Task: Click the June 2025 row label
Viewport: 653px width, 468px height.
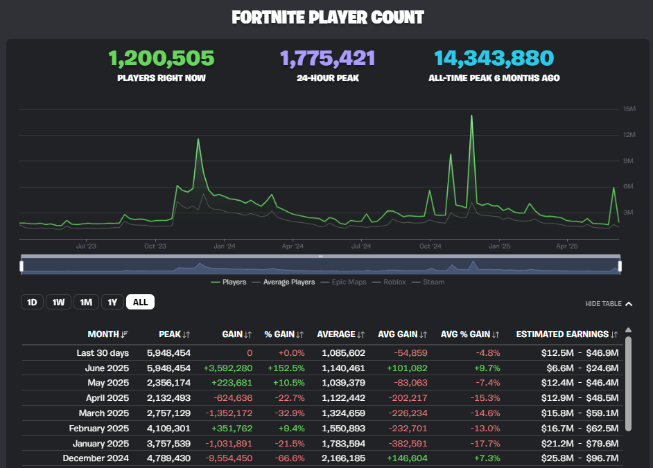Action: pyautogui.click(x=107, y=368)
